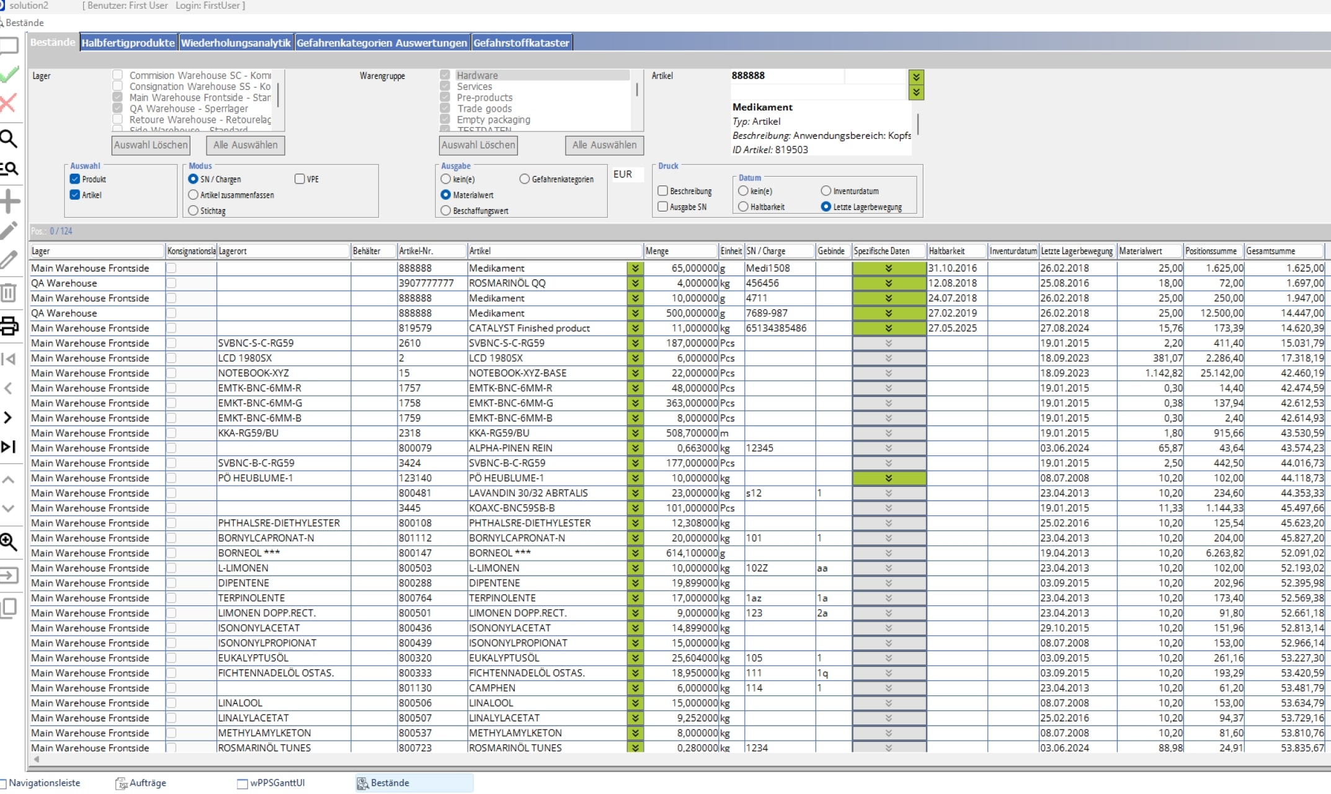Go to next record arrow icon
The height and width of the screenshot is (794, 1331).
pos(8,417)
